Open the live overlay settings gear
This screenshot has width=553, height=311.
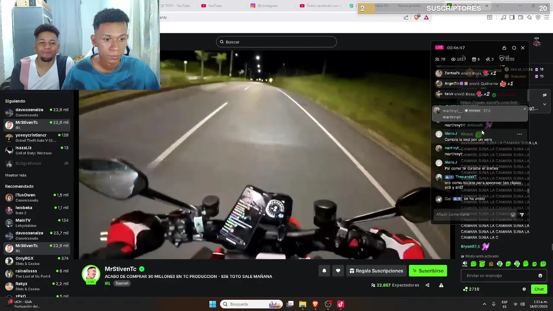[x=514, y=48]
